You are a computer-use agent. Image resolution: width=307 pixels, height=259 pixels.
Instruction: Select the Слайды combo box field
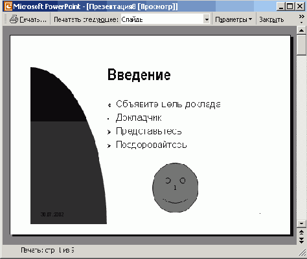(x=165, y=19)
